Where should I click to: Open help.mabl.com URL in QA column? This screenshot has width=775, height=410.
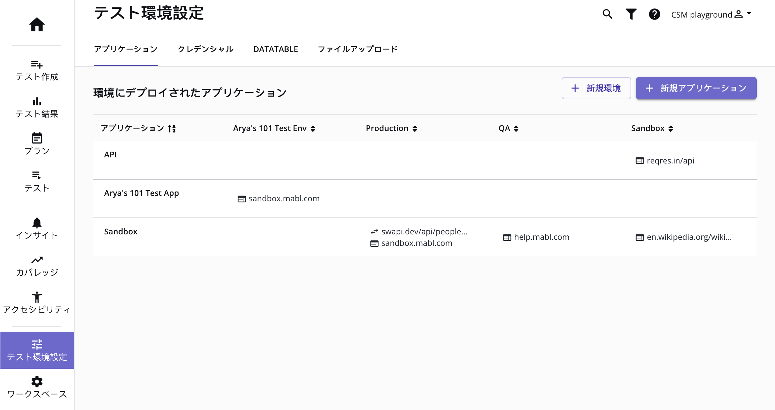pyautogui.click(x=541, y=237)
